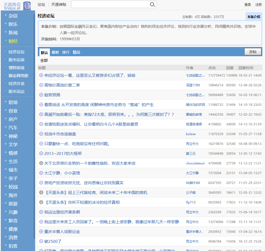Image resolution: width=265 pixels, height=251 pixels.
Task: Switch to the 最新 tab
Action: pyautogui.click(x=55, y=52)
